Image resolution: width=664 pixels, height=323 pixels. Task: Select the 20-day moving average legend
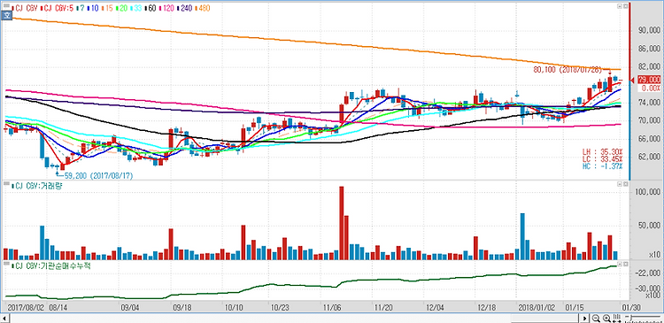[x=121, y=8]
